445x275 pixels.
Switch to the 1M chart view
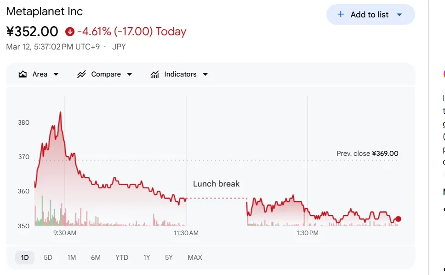[72, 258]
